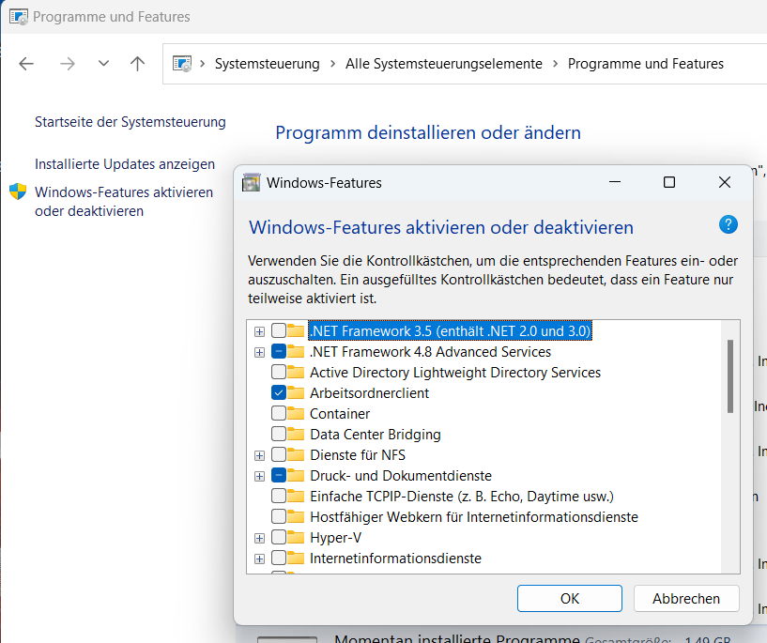Click Programme und Features title bar icon
Viewport: 767px width, 643px height.
19,17
